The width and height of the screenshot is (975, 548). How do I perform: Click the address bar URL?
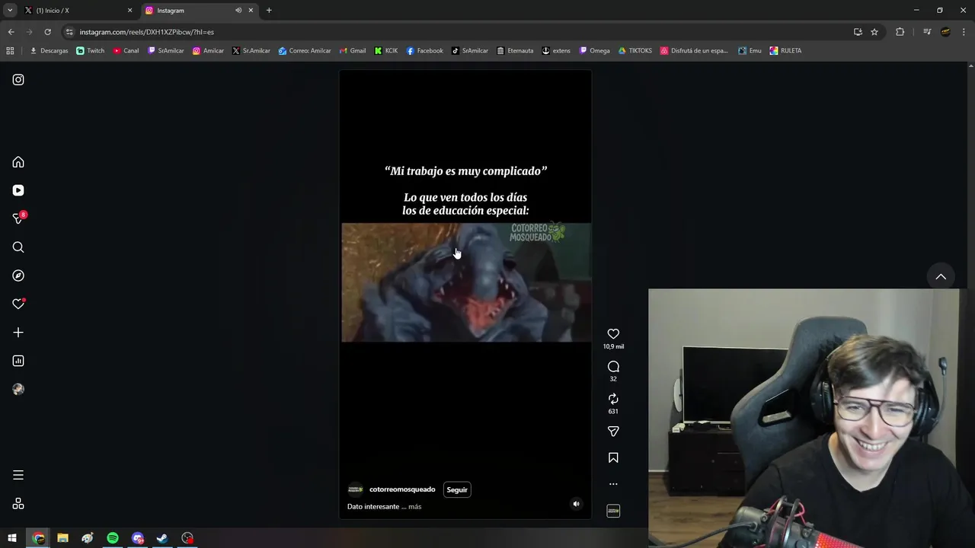[147, 32]
